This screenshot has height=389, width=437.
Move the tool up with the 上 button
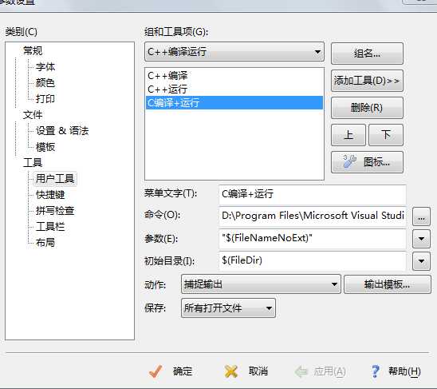click(x=348, y=135)
